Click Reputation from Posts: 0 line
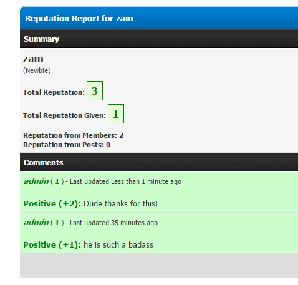This screenshot has width=298, height=285. coord(67,145)
